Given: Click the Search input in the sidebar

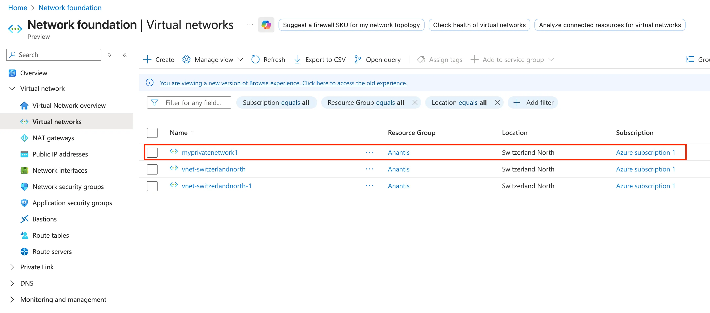Looking at the screenshot, I should coord(53,55).
